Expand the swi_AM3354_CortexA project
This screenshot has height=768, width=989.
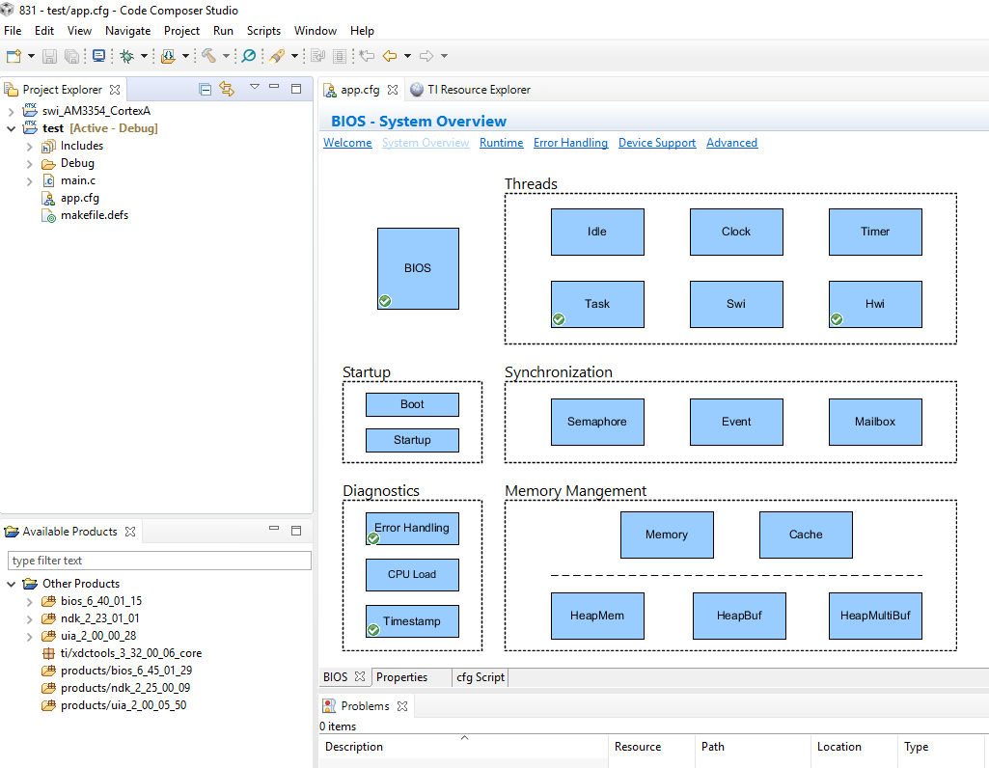tap(11, 112)
